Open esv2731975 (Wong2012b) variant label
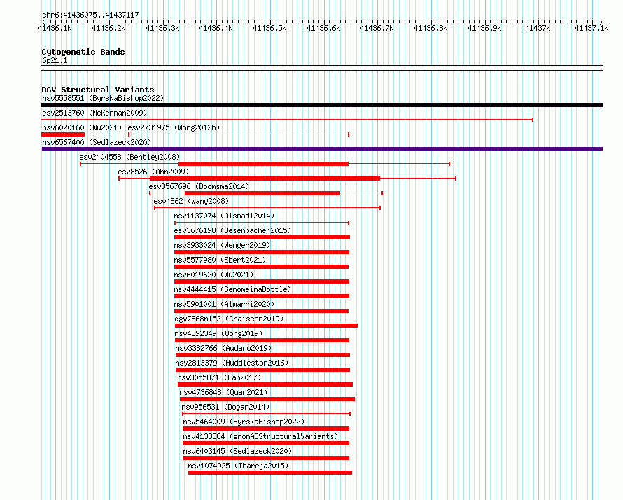Viewport: 623px width, 500px height. click(x=174, y=127)
